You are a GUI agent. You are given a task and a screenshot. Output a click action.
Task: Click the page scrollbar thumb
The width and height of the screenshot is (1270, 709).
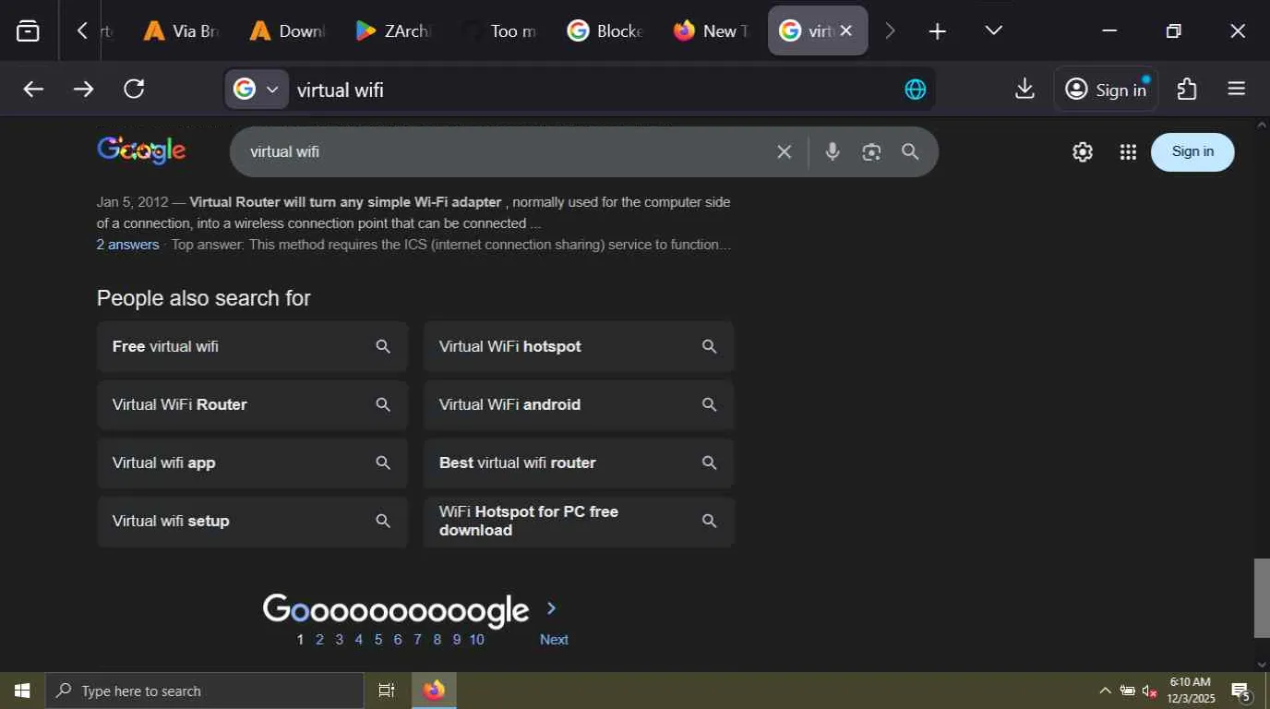[1262, 598]
